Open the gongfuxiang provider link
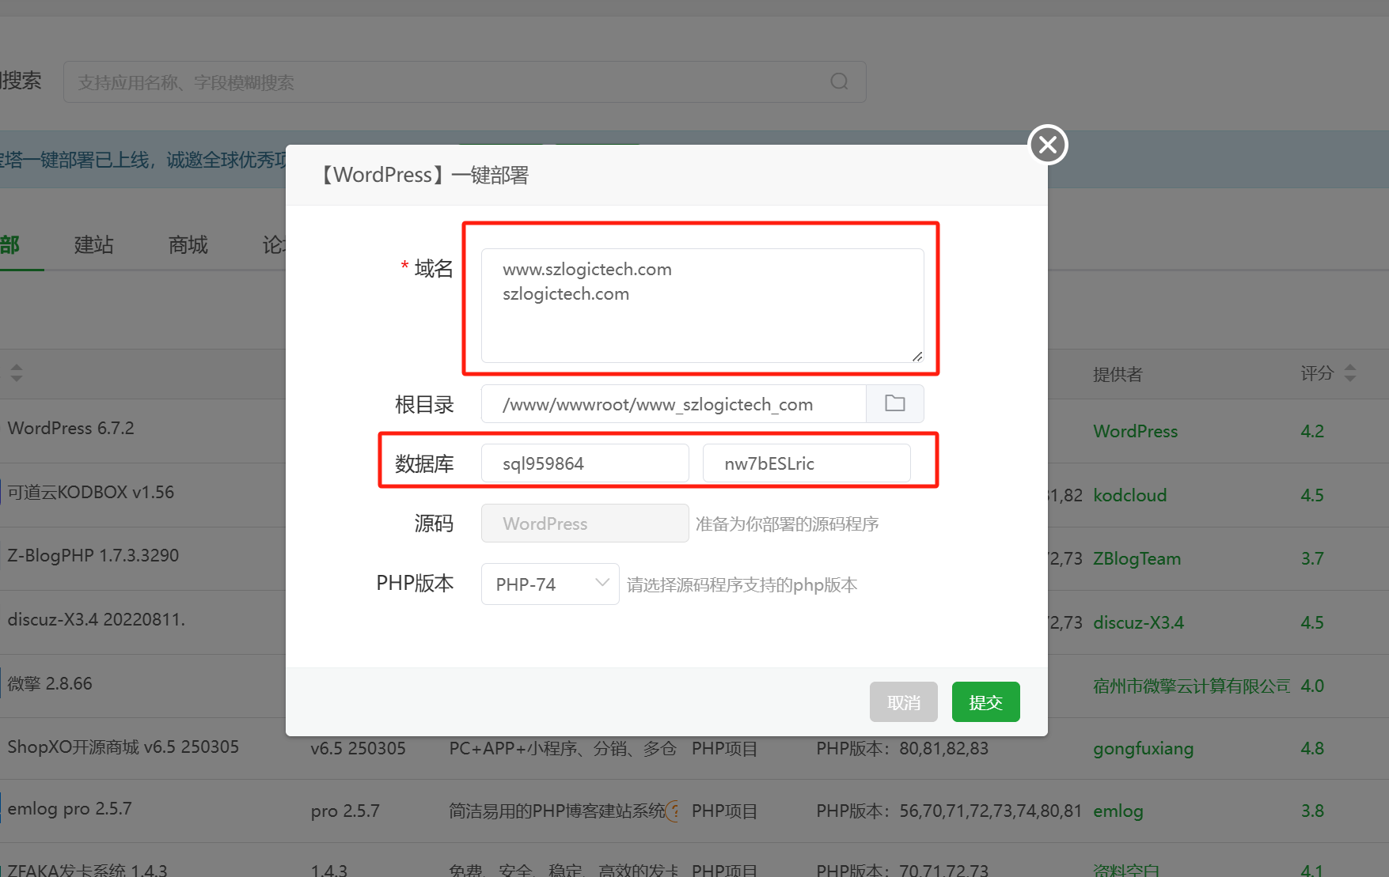1389x877 pixels. tap(1143, 748)
